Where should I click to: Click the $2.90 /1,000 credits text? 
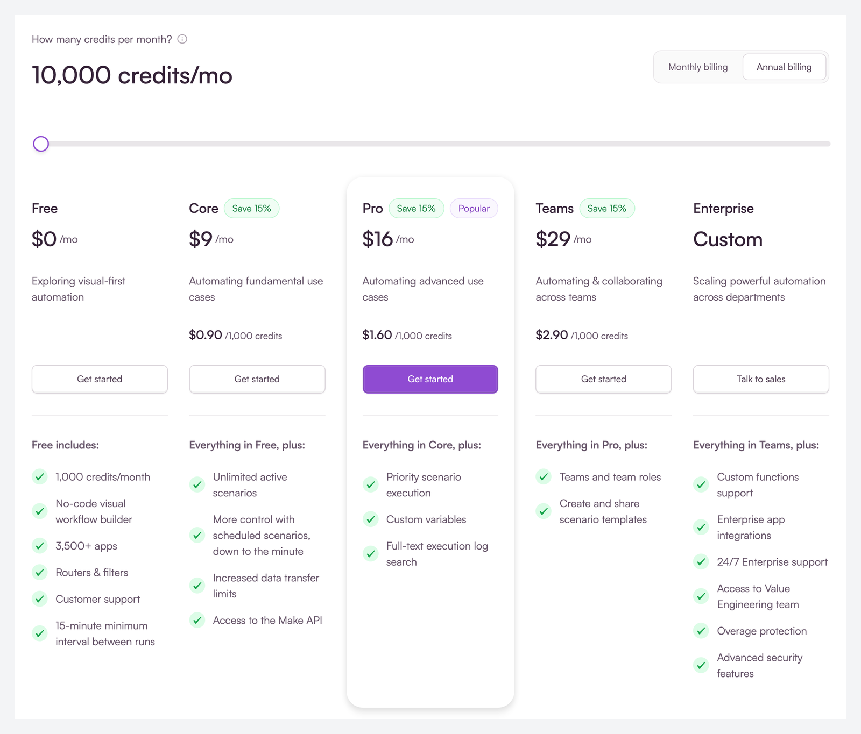coord(582,335)
